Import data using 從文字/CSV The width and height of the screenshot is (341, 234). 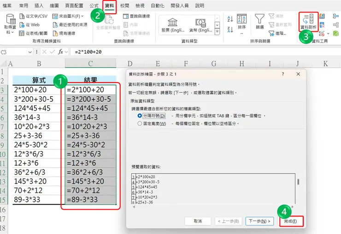[x=33, y=16]
